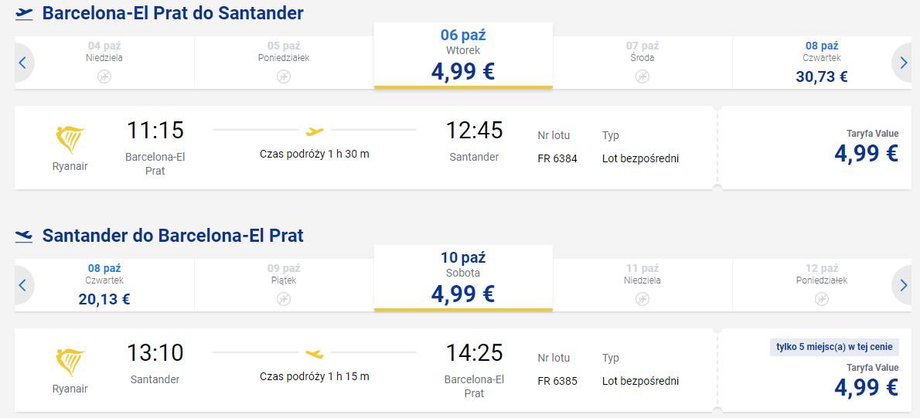Click the no-flight icon under 04 paź Niedziela
920x418 pixels.
coord(104,76)
